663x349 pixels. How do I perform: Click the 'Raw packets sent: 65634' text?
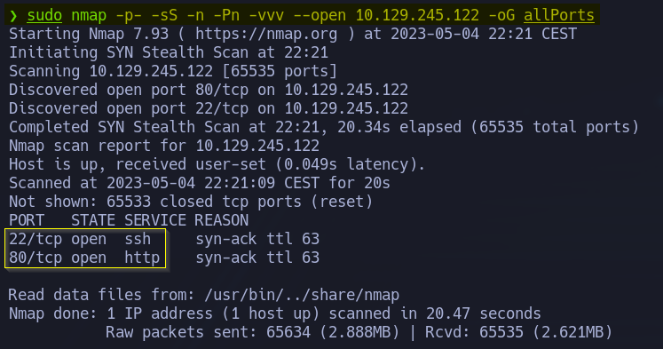tap(208, 332)
